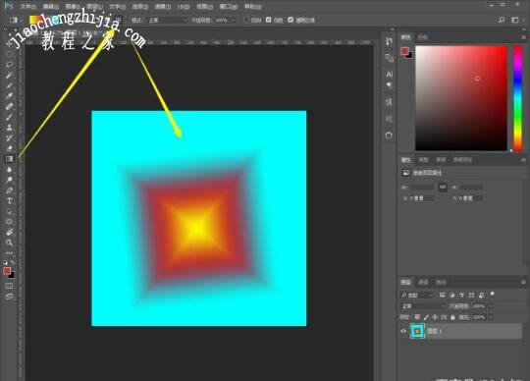
Task: Click the foreground color swatch in toolbar
Action: 7,271
